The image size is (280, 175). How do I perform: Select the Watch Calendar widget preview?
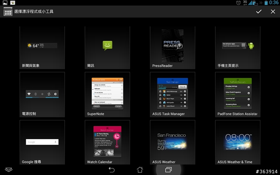(x=108, y=142)
